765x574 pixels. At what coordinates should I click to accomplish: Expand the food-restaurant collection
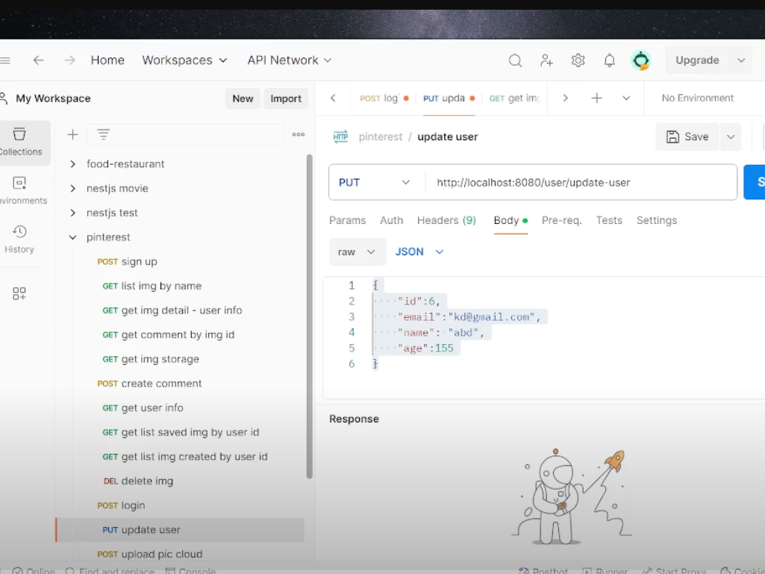point(72,164)
